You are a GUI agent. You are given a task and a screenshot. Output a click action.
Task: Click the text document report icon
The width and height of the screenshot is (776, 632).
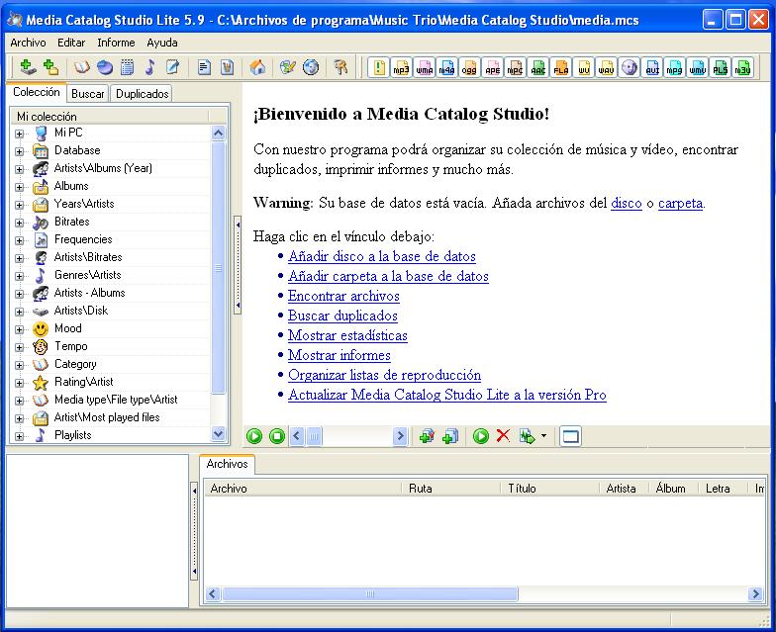click(x=204, y=67)
